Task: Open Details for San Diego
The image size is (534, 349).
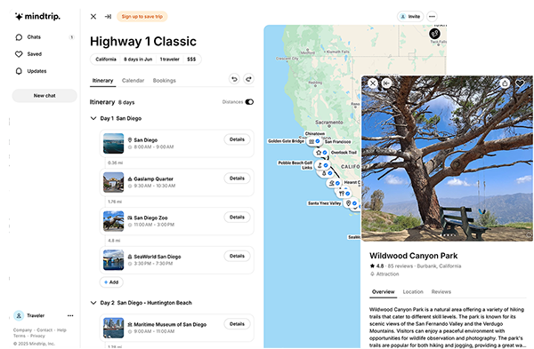Action: coord(237,139)
